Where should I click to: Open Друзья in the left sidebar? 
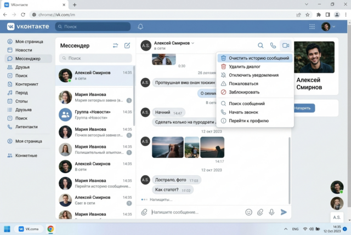coord(22,67)
